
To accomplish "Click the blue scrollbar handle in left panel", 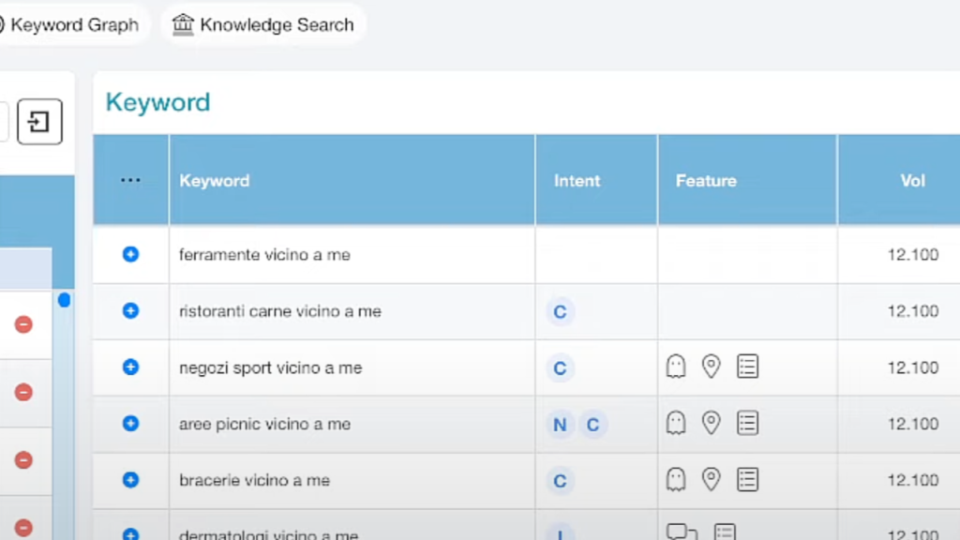I will 64,300.
